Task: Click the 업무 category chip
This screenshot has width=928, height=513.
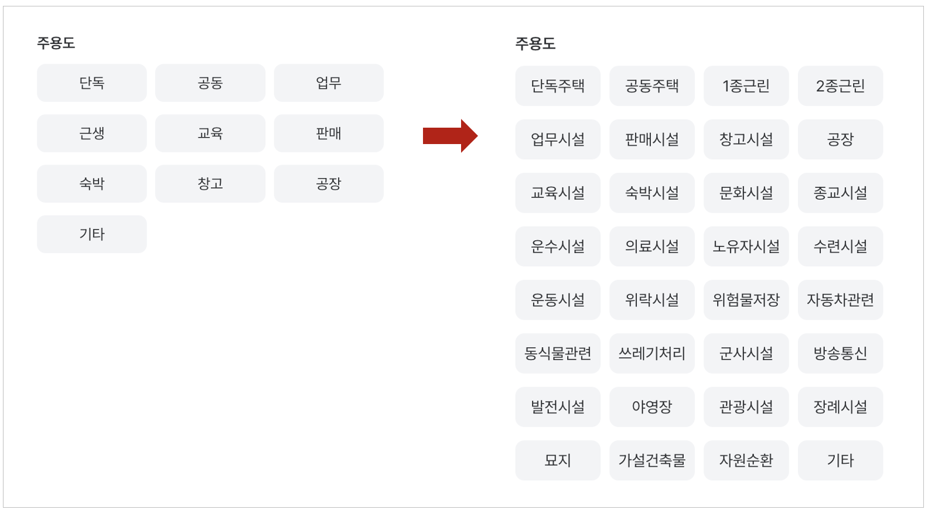Action: (328, 83)
